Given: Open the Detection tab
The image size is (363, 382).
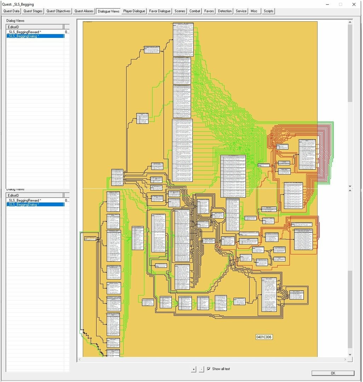Looking at the screenshot, I should pos(225,11).
